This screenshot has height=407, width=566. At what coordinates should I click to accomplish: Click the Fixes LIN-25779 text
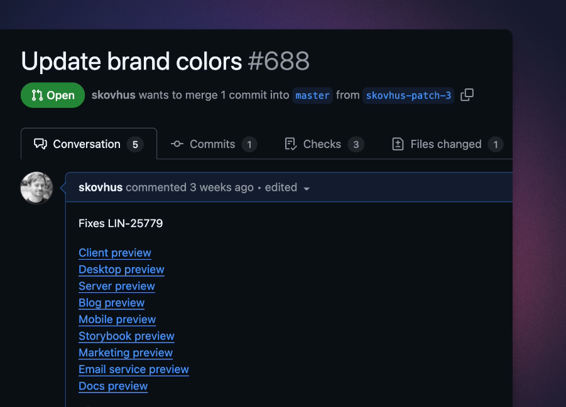click(121, 223)
